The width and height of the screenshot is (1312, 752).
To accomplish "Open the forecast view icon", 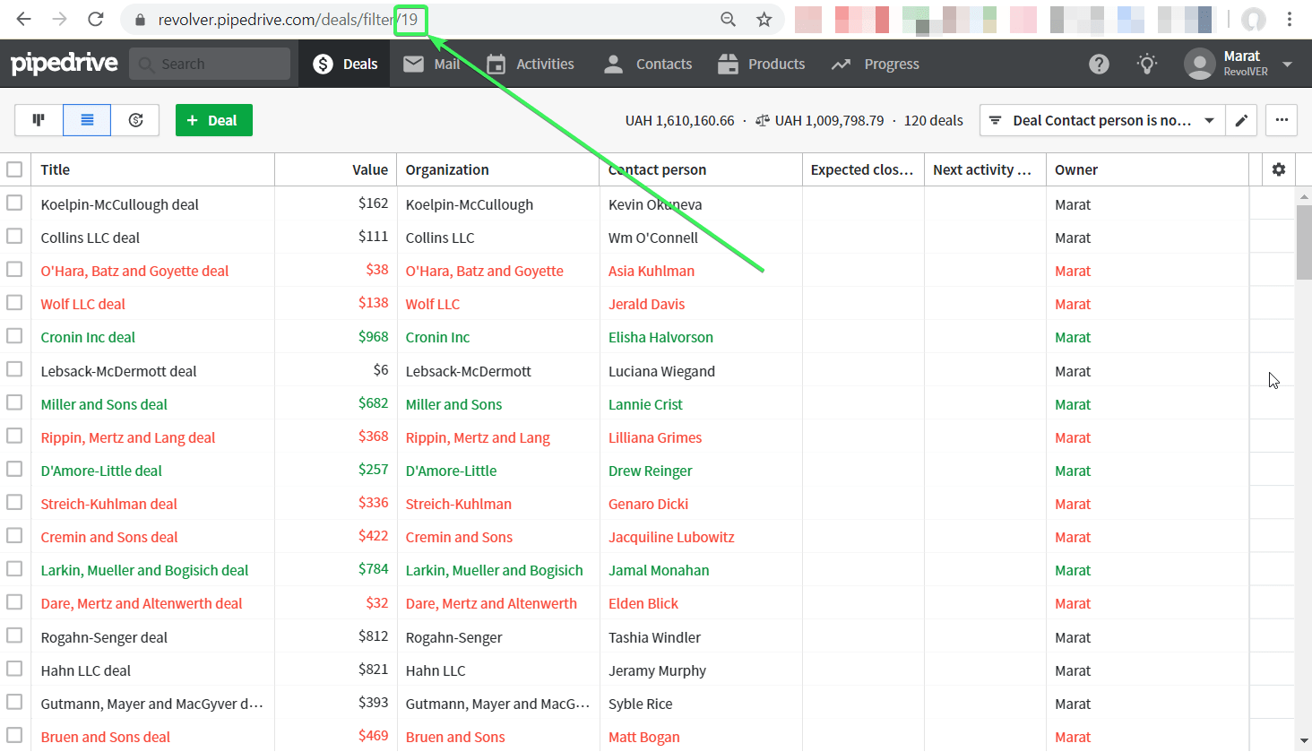I will point(134,119).
